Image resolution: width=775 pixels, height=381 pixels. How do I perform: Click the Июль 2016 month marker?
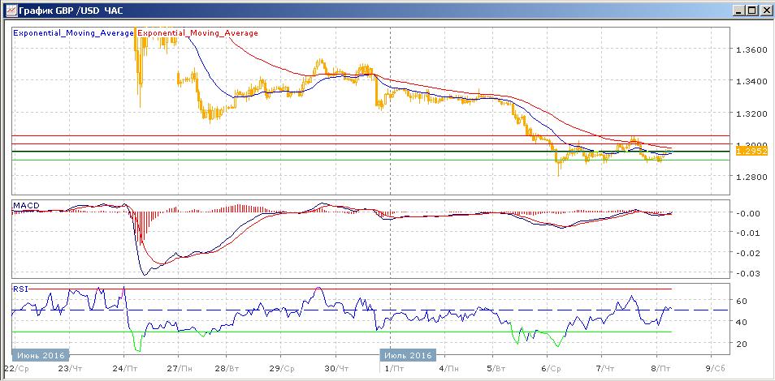[409, 355]
